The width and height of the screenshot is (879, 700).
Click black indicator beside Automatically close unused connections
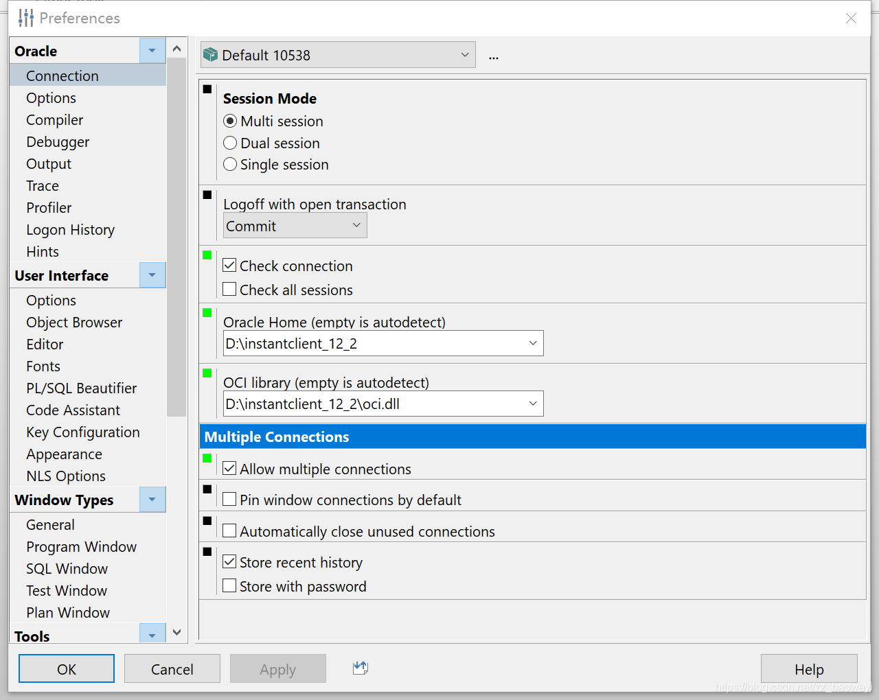(207, 521)
